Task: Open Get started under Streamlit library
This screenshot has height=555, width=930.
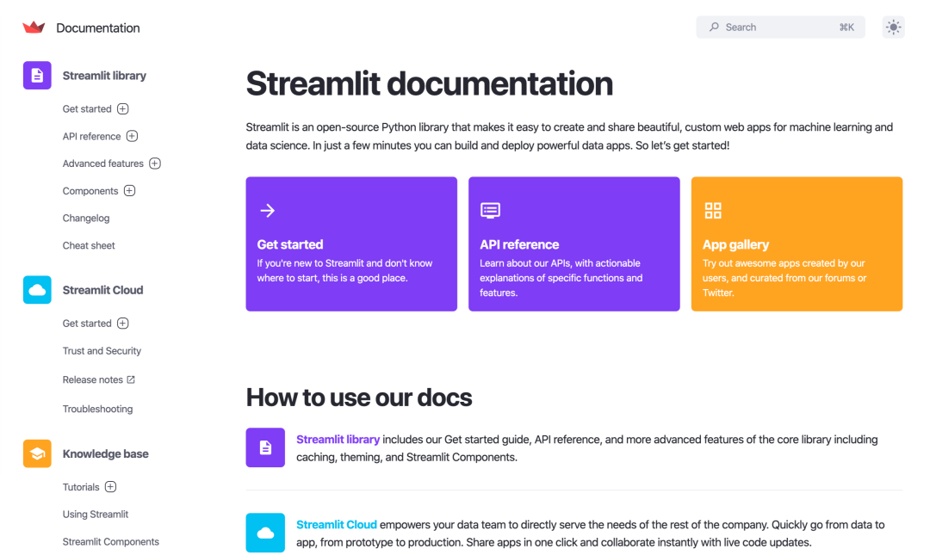Action: (87, 108)
